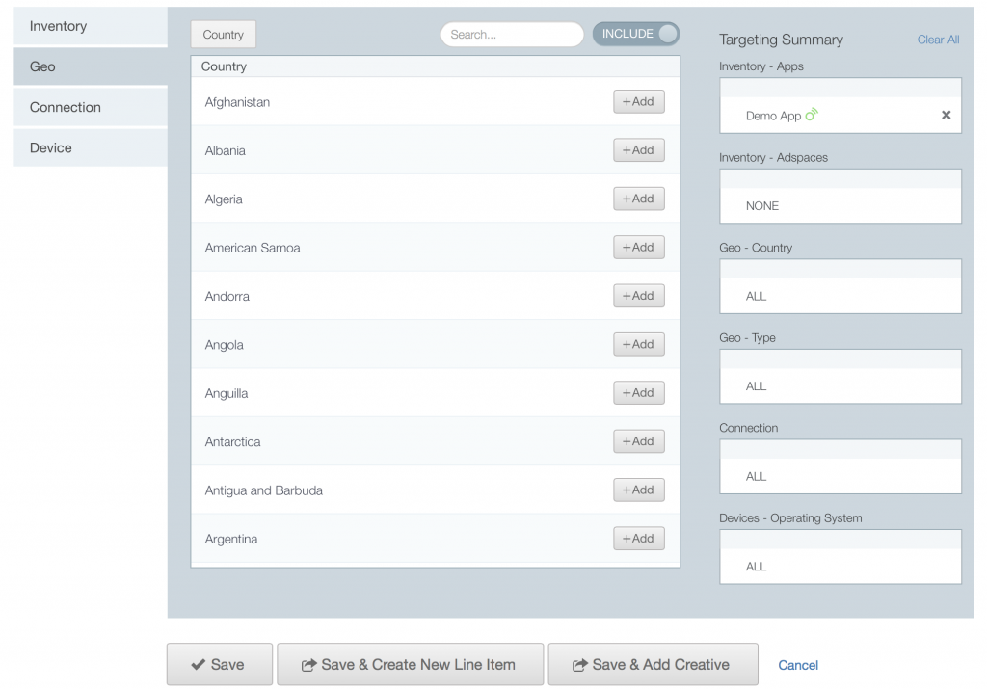
Task: Click ALL under Geo - Type
Action: point(756,386)
